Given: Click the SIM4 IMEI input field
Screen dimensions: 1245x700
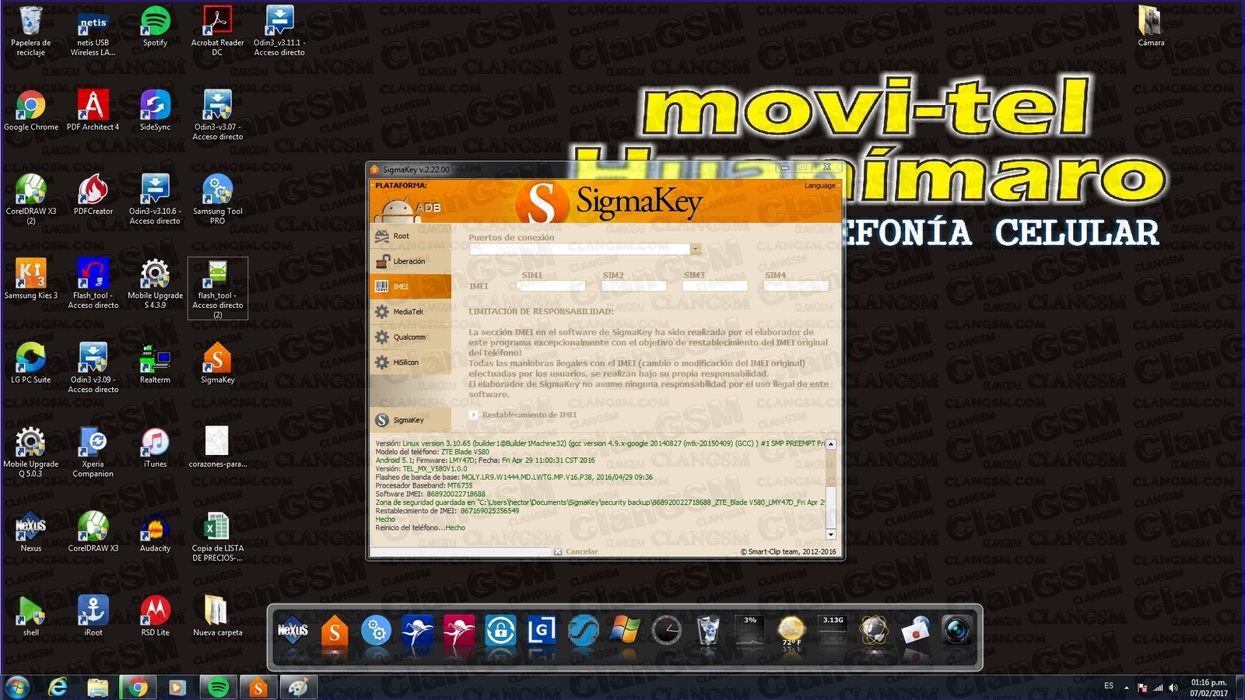Looking at the screenshot, I should (x=796, y=286).
